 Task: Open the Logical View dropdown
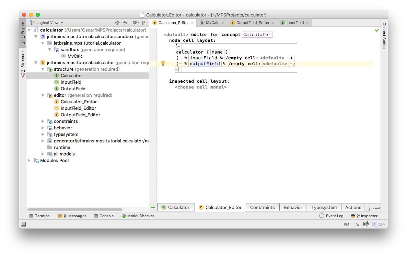pos(47,23)
